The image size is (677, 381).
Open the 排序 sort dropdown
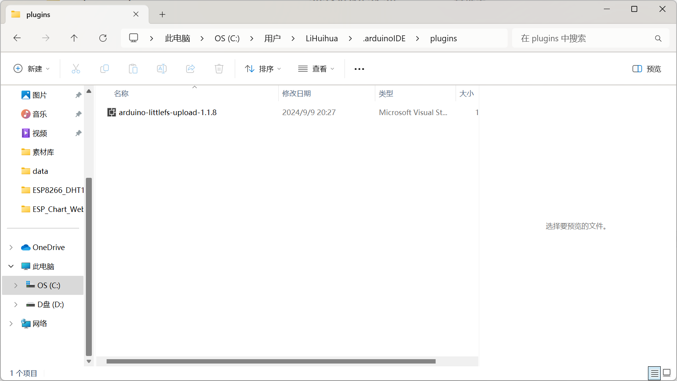pyautogui.click(x=263, y=69)
